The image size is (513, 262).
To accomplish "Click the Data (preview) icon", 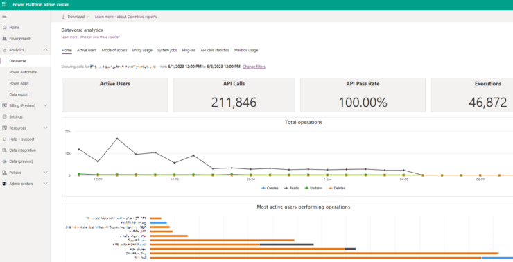I will coord(5,161).
